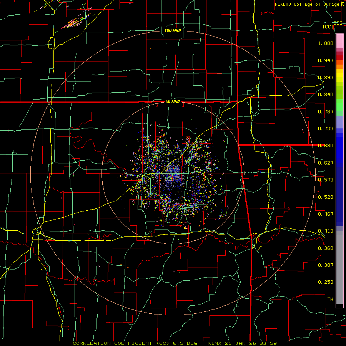Click the 100 NMI range ring label
This screenshot has height=346, width=346.
[173, 30]
